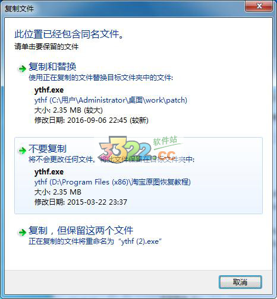Click the D:\Program Files (x86) path text
The image size is (277, 299).
click(112, 182)
